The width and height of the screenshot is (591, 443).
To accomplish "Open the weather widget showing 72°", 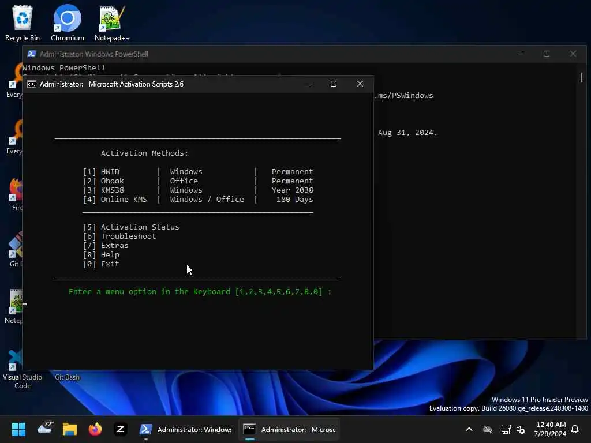I will [46, 428].
